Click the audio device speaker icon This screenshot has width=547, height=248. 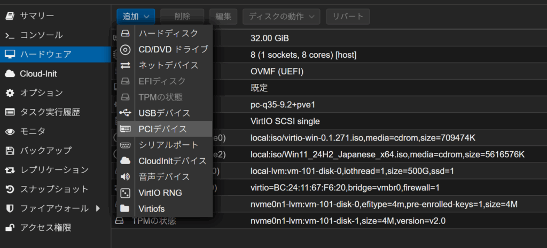tap(126, 176)
